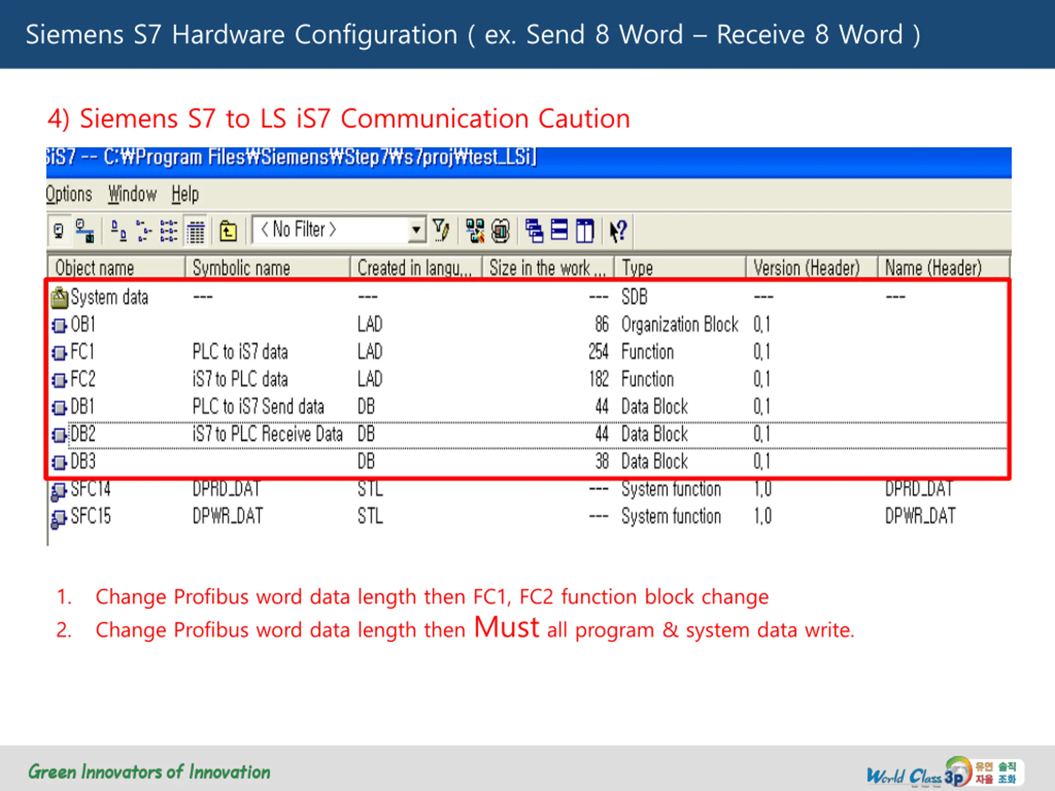Screen dimensions: 1055x791
Task: Click the Edit Filter funnel icon
Action: pos(441,231)
